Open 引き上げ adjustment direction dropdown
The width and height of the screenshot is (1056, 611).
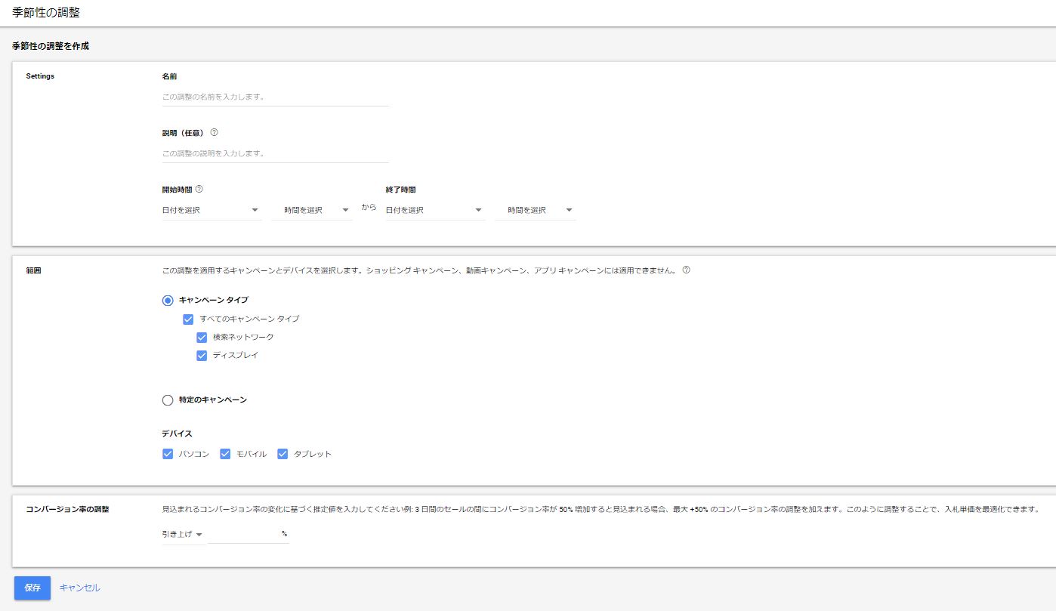coord(183,534)
